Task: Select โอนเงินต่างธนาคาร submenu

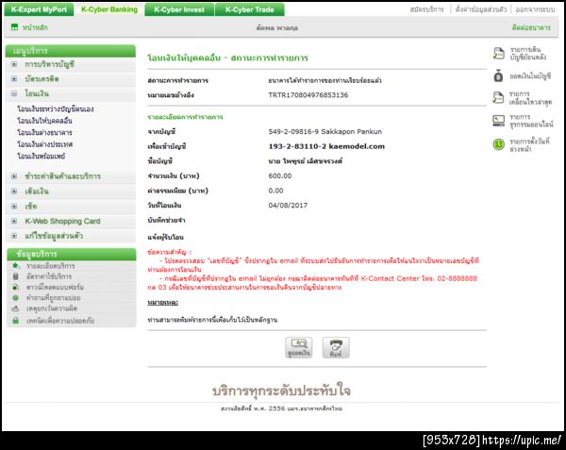Action: coord(44,132)
